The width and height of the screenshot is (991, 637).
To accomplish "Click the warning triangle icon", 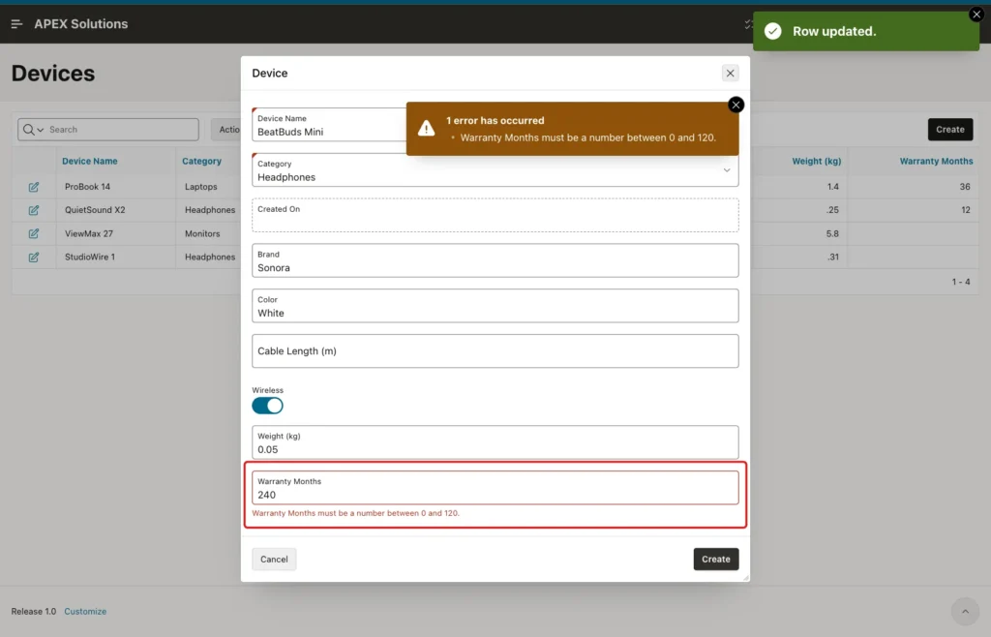I will 426,129.
